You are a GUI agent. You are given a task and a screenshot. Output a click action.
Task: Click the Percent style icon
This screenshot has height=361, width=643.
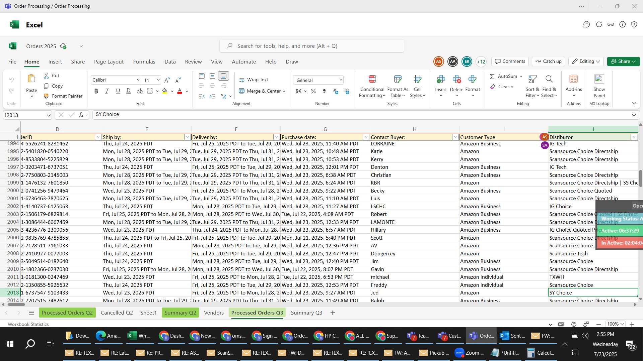313,91
